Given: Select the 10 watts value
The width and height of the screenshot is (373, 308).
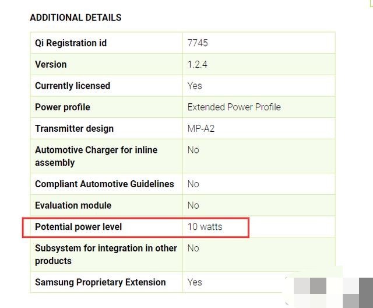Looking at the screenshot, I should (205, 226).
